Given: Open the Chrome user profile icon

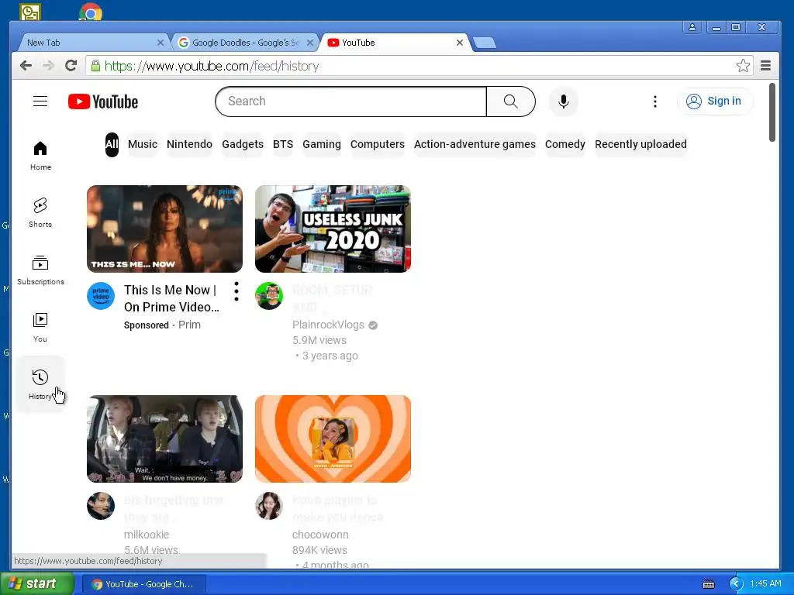Looking at the screenshot, I should click(x=692, y=27).
